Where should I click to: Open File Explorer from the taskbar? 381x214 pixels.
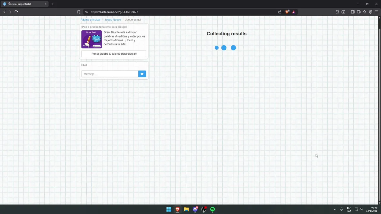coord(186,209)
